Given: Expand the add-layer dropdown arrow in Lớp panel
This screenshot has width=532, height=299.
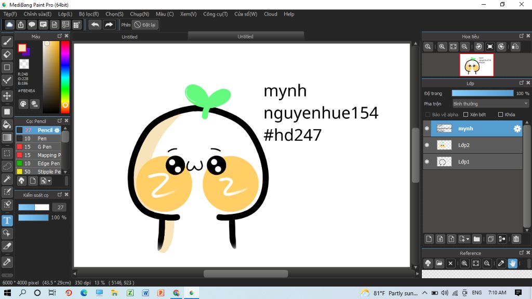Looking at the screenshot, I should pyautogui.click(x=468, y=239).
